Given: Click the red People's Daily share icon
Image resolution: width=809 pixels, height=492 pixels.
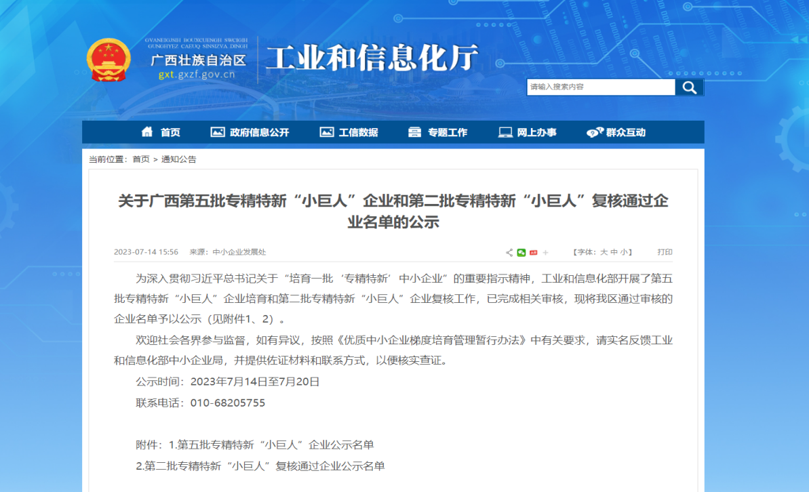Looking at the screenshot, I should click(x=534, y=253).
